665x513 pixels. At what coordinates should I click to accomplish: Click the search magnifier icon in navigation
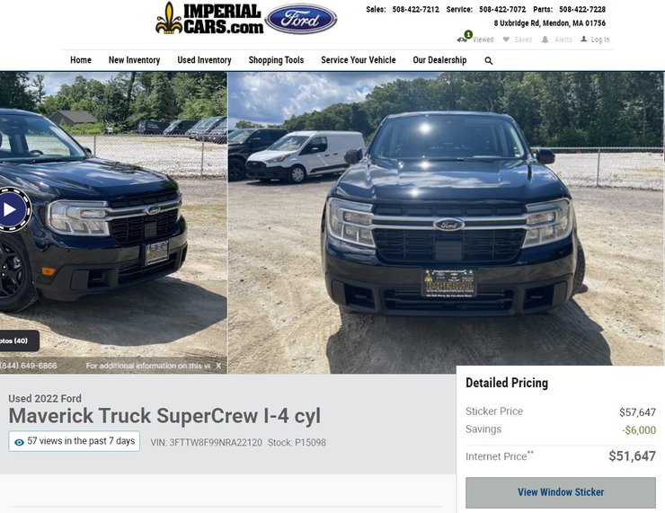point(489,60)
